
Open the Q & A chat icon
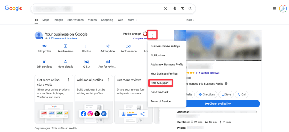86,61
